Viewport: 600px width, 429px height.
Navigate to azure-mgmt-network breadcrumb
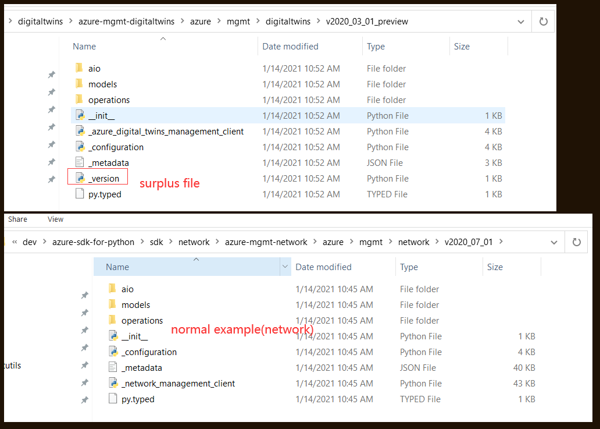266,242
